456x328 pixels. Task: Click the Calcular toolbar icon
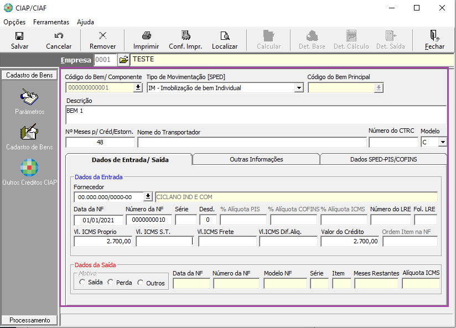pyautogui.click(x=269, y=36)
